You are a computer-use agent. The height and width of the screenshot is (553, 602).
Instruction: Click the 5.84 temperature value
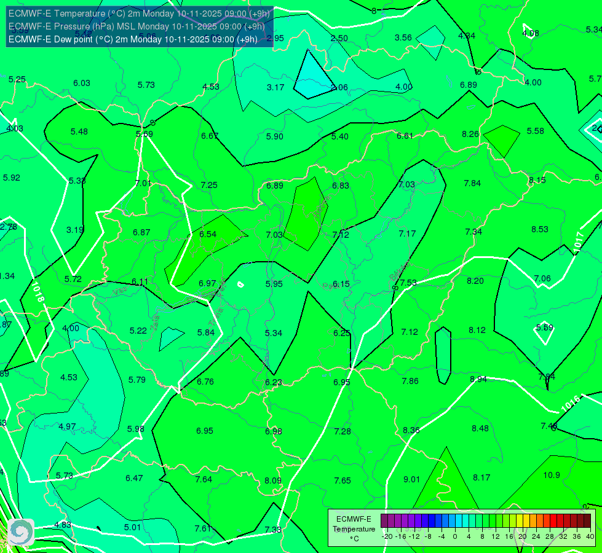[x=206, y=332]
